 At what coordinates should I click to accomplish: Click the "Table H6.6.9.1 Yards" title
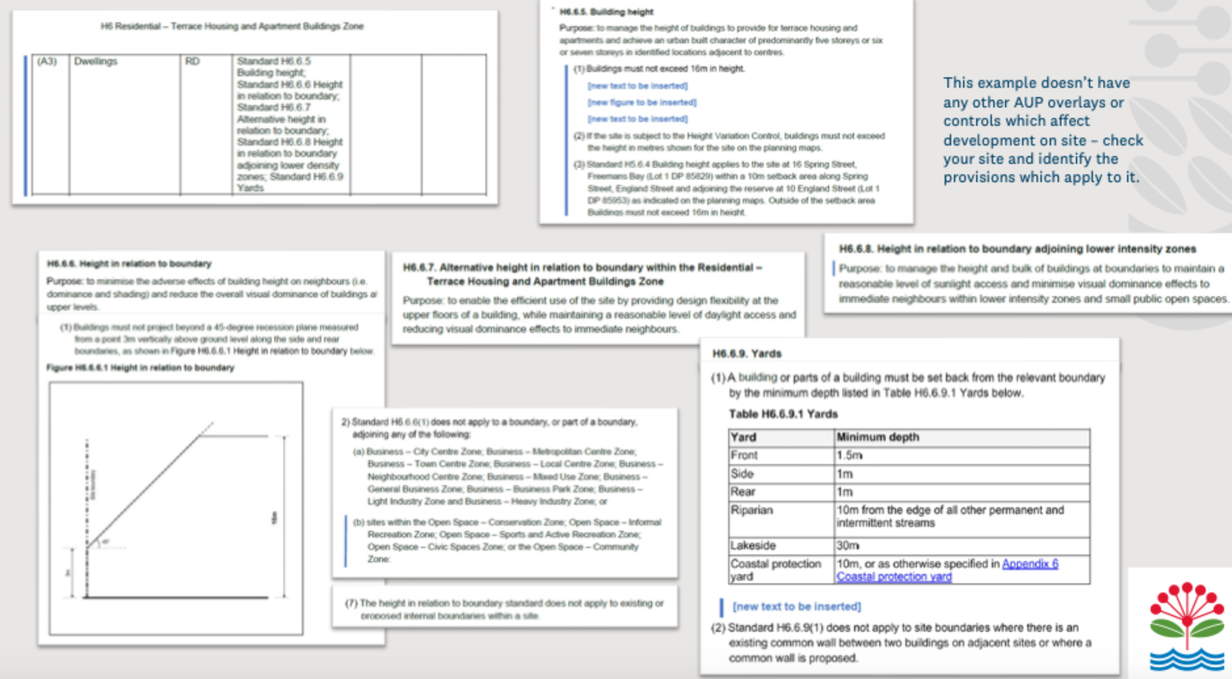[x=783, y=414]
